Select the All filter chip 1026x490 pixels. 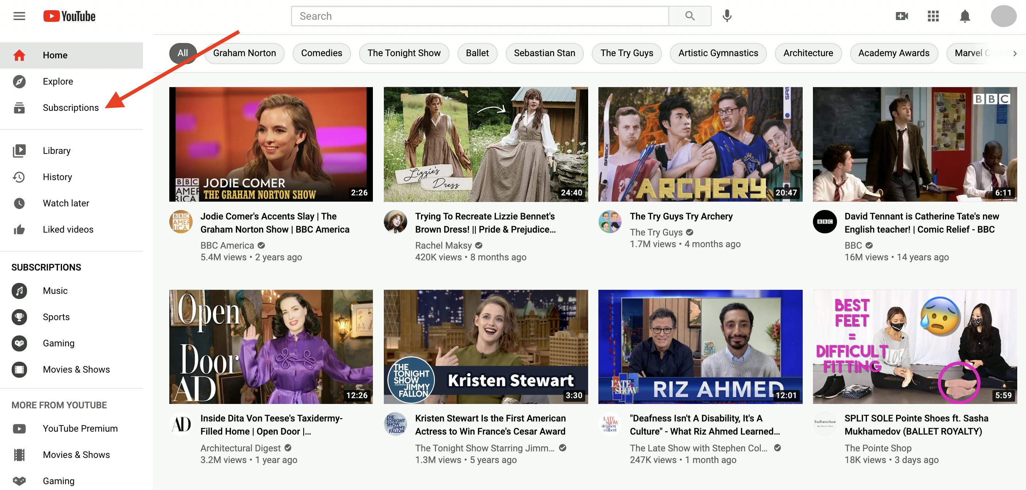coord(183,53)
